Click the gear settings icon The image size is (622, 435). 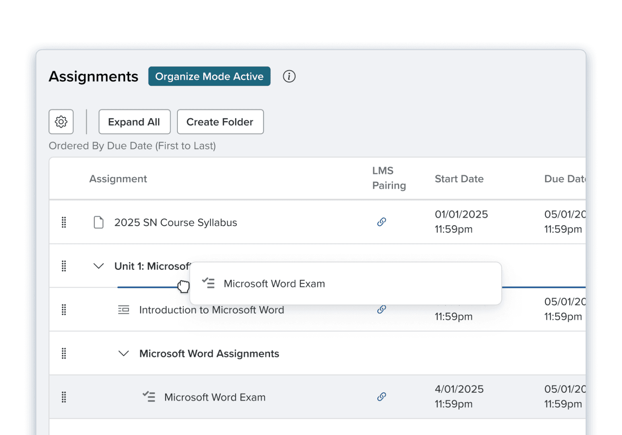pos(61,122)
